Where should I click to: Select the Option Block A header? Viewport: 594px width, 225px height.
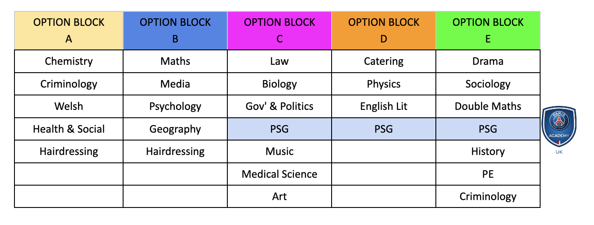coord(69,31)
